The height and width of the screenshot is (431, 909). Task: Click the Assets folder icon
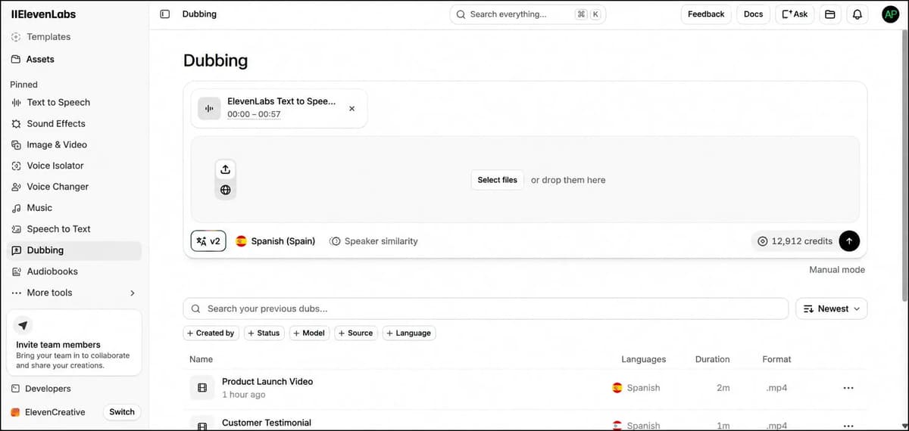(17, 59)
